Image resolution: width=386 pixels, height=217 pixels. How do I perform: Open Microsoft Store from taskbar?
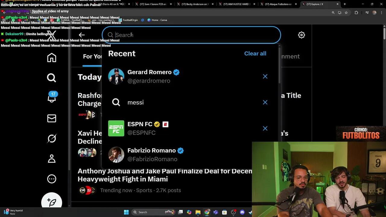224,212
